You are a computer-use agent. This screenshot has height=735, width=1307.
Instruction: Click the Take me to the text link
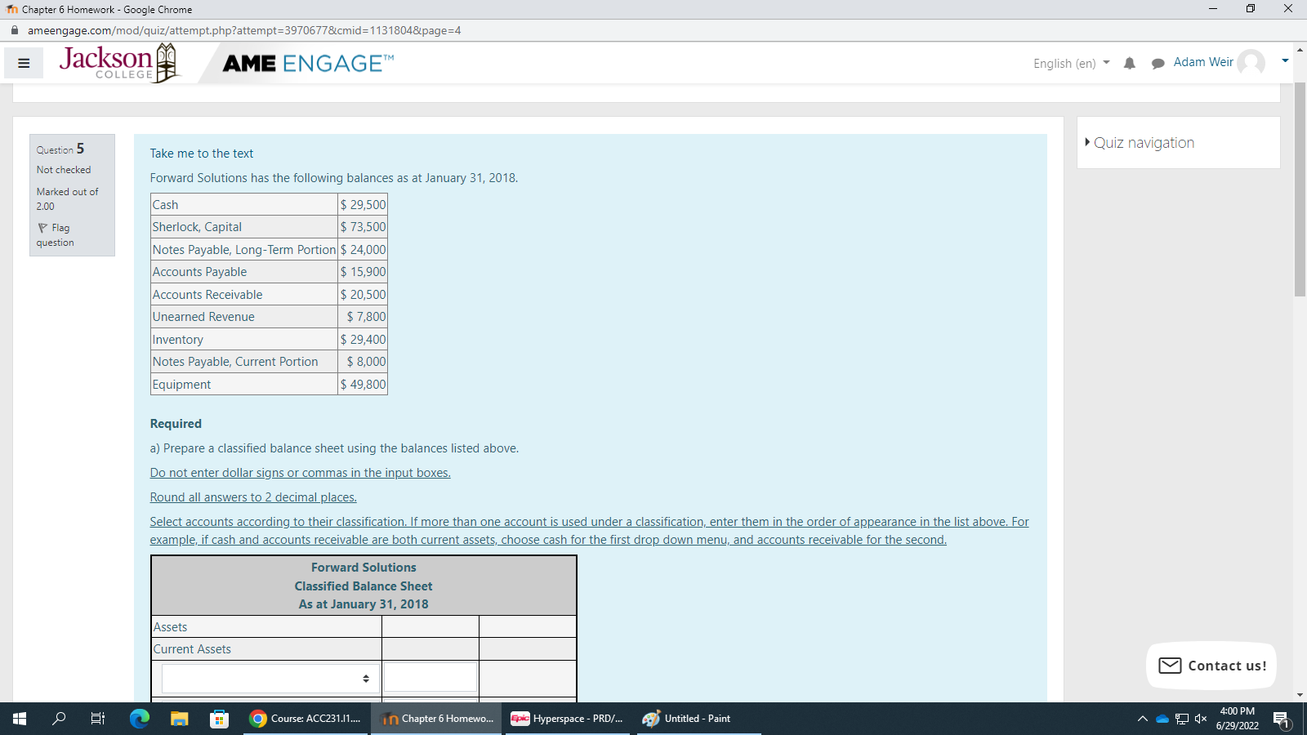click(x=201, y=154)
